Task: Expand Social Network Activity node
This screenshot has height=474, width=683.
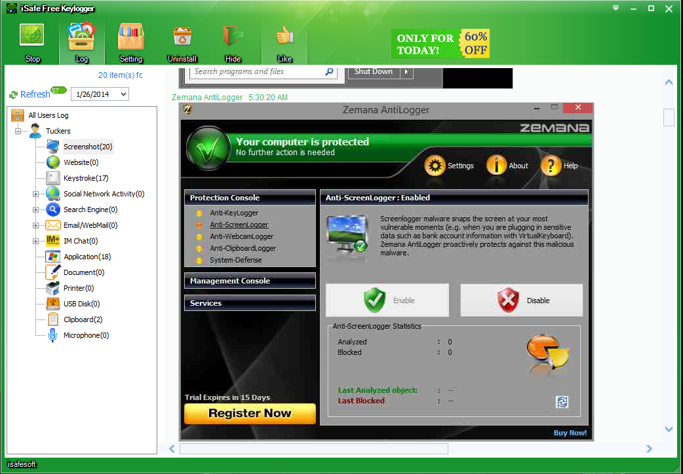Action: 35,194
